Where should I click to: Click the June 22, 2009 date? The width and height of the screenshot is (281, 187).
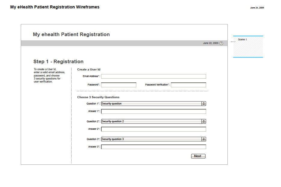click(x=211, y=43)
